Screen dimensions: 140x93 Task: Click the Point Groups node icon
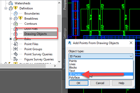15,49
